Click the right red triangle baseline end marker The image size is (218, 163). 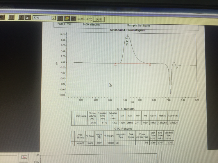(x=150, y=64)
